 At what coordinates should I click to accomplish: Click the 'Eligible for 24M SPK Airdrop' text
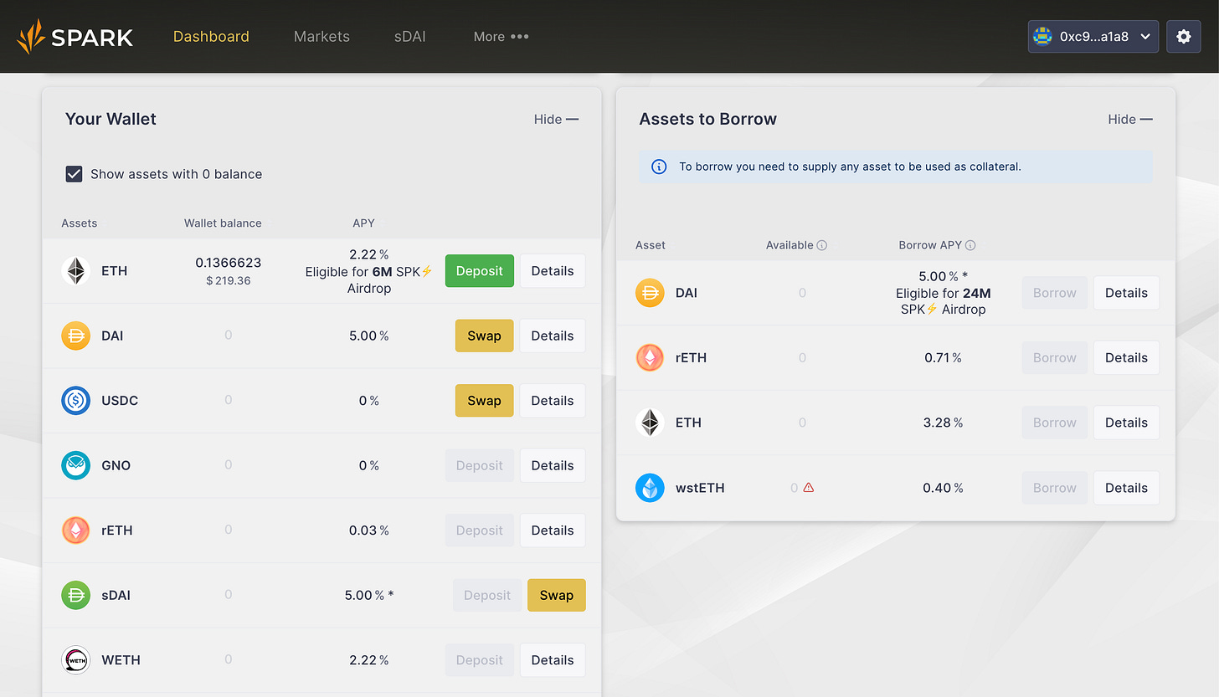(944, 301)
